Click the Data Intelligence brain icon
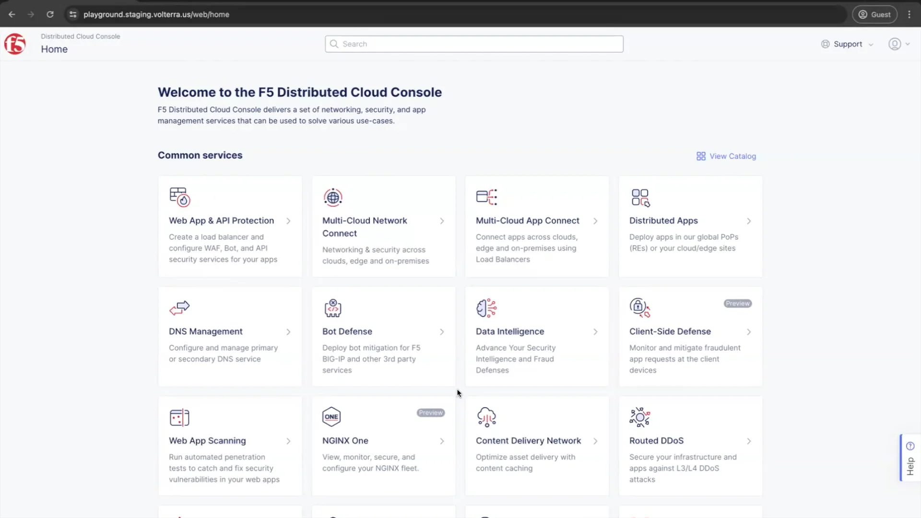The width and height of the screenshot is (921, 518). coord(486,308)
